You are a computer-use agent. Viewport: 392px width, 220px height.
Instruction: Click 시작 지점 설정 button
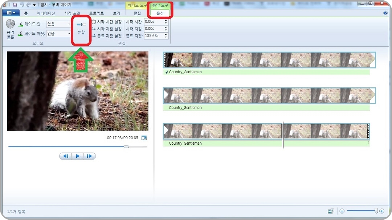[107, 29]
